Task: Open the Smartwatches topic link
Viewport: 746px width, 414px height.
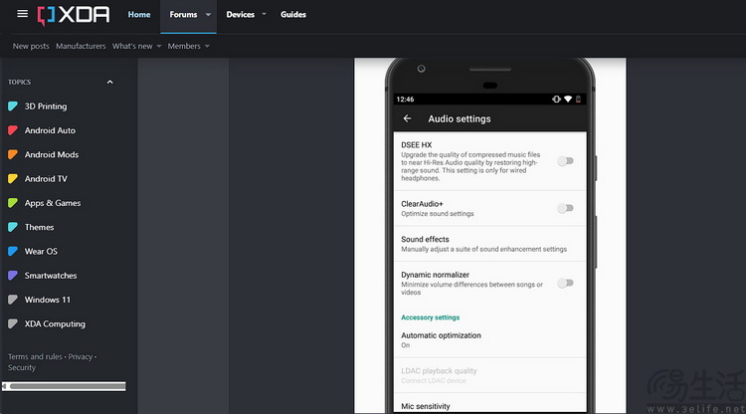Action: pos(51,276)
